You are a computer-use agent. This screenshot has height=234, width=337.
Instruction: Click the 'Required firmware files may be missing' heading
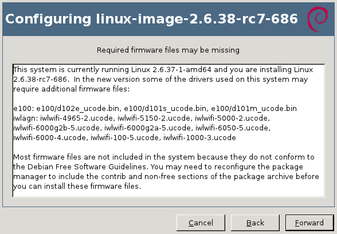coord(168,50)
